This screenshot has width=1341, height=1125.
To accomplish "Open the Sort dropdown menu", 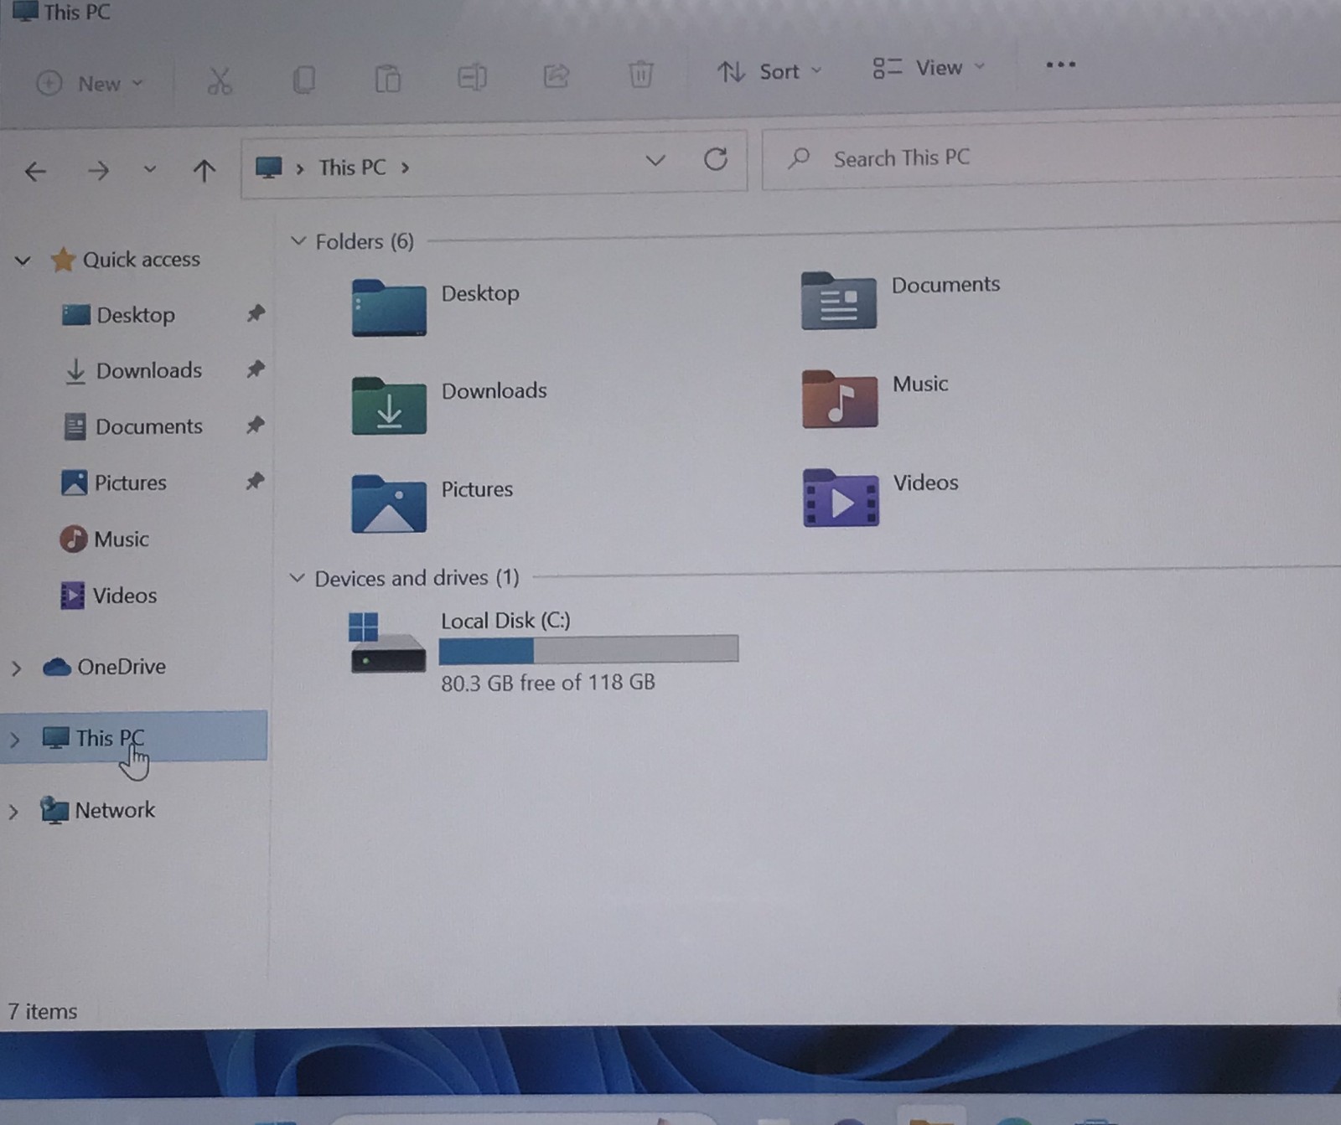I will [x=769, y=71].
